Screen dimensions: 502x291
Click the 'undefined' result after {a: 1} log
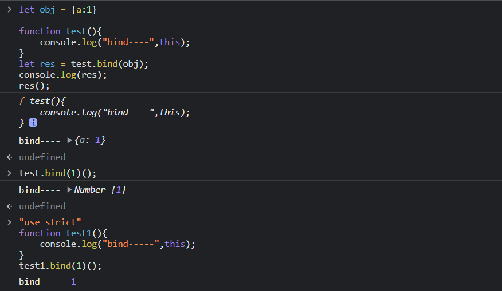[x=42, y=157]
